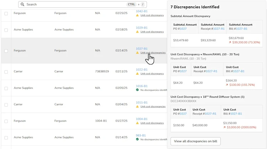Open PO #1027 link in Rheem unit cost table
Image resolution: width=267 pixels, height=149 pixels.
point(183,71)
